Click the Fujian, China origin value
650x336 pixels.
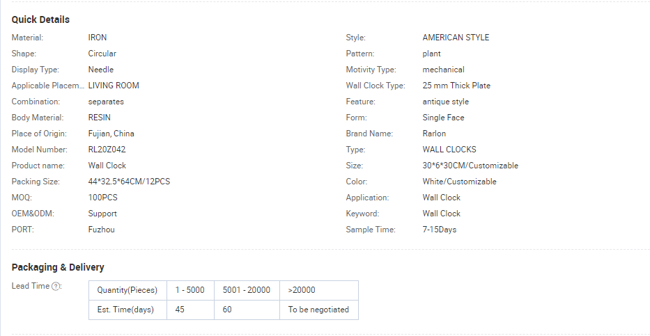(111, 134)
